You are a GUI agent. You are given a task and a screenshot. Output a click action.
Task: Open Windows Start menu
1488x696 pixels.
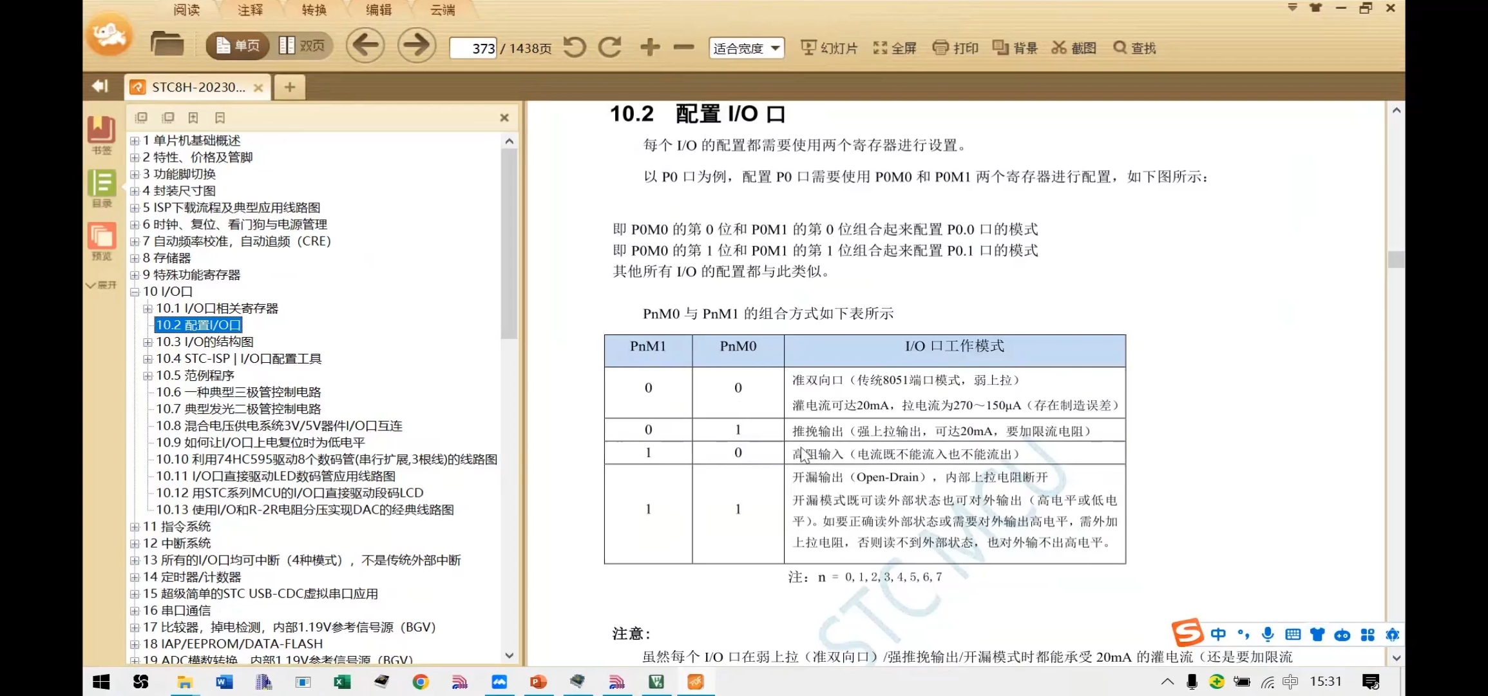click(x=101, y=682)
